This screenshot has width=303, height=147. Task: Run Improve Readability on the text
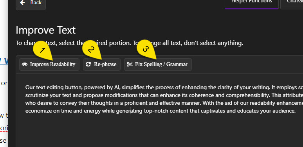coord(49,65)
